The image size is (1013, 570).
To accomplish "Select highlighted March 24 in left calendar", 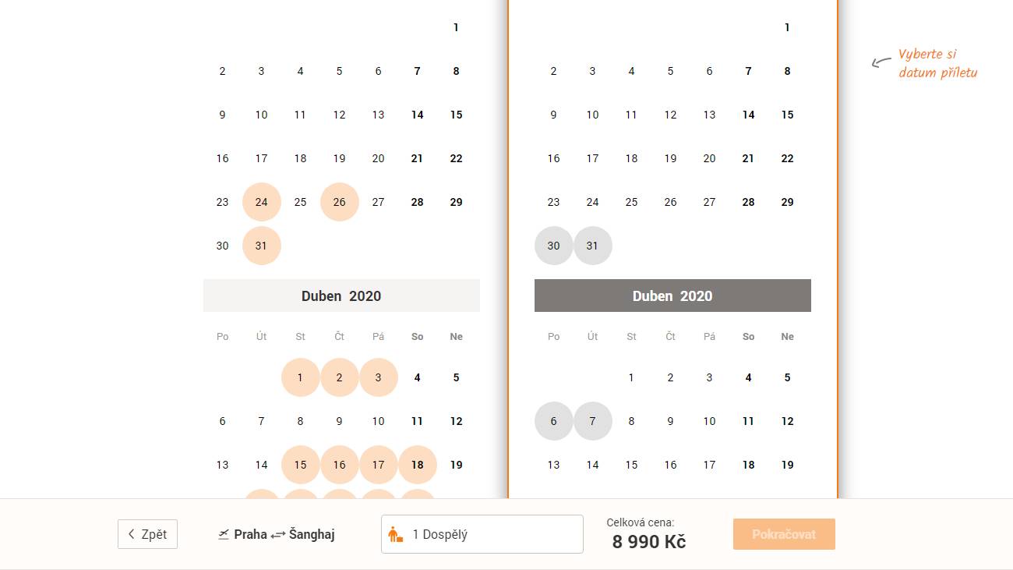I will pyautogui.click(x=261, y=202).
